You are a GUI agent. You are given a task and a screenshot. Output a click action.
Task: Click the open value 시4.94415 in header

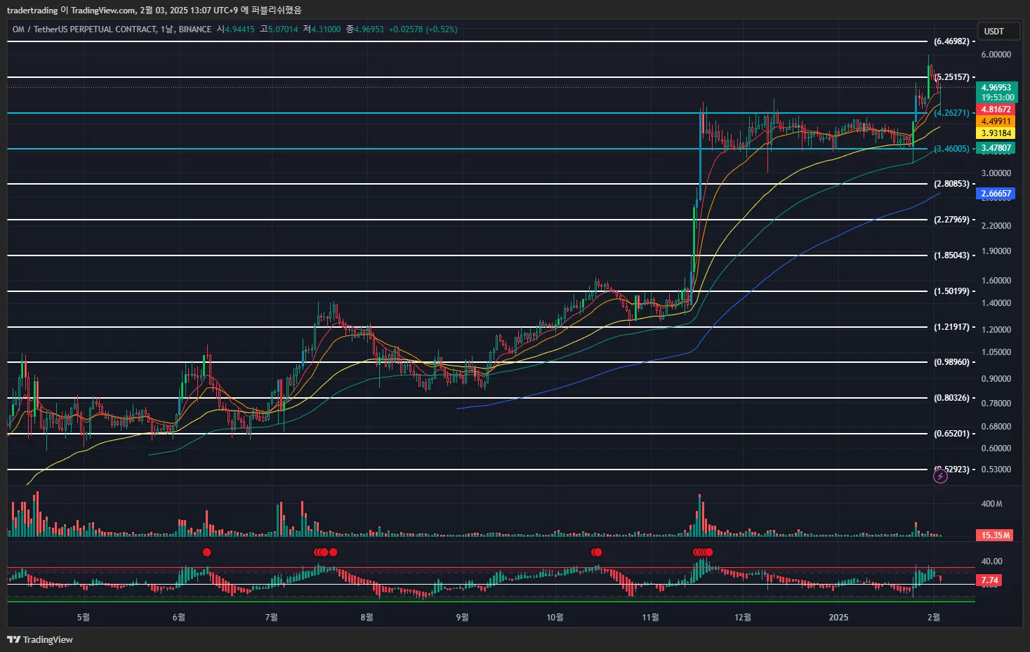235,29
